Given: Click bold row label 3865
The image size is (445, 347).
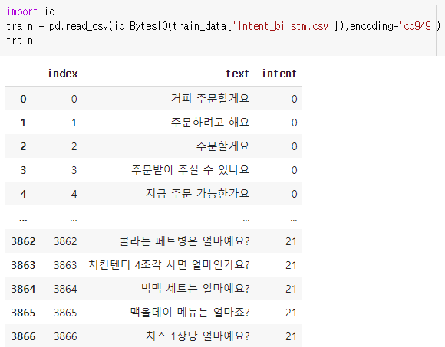Looking at the screenshot, I should 23,313.
